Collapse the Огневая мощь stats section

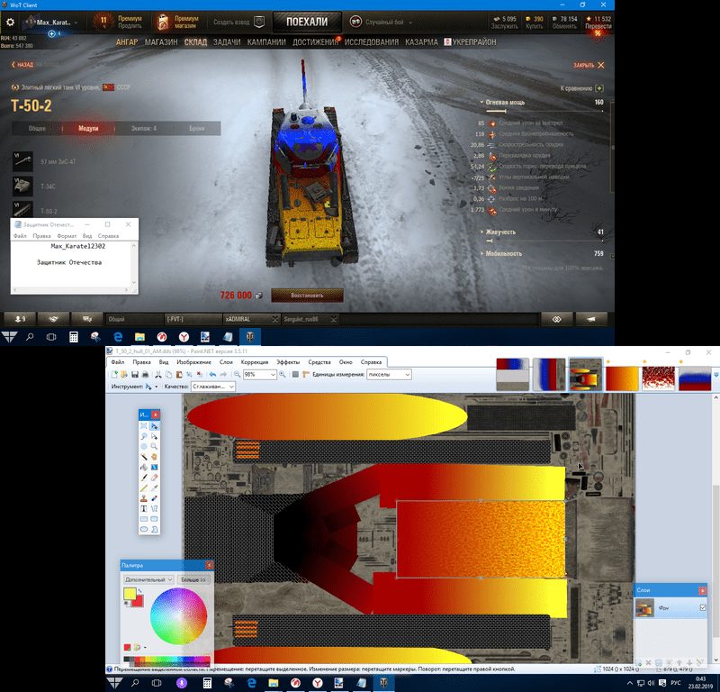502,102
